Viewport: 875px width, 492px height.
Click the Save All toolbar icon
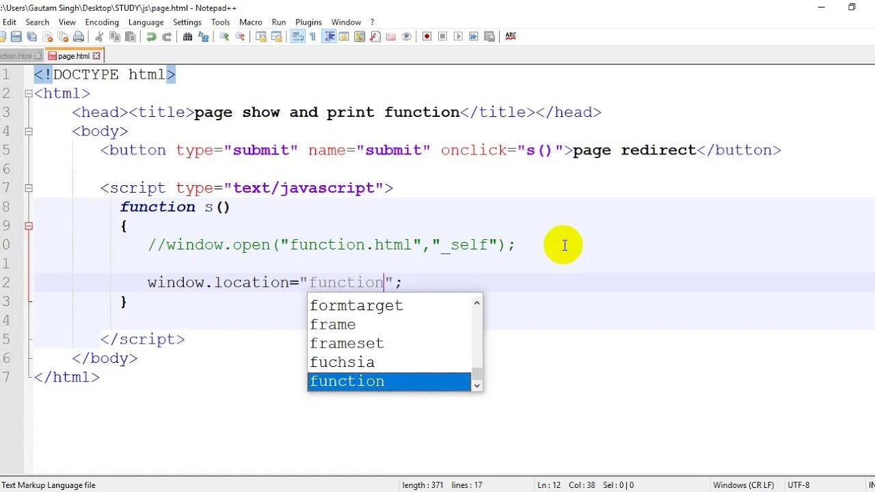(31, 36)
